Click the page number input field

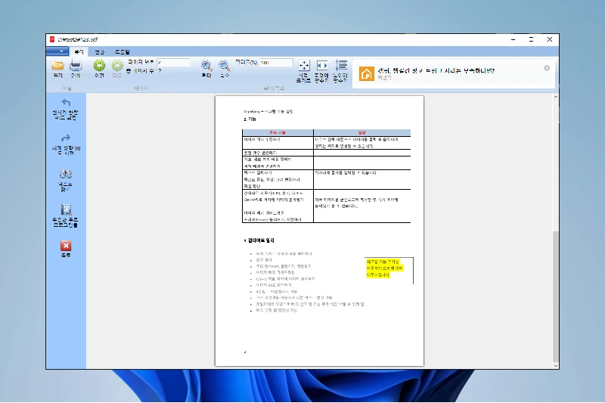[x=173, y=63]
